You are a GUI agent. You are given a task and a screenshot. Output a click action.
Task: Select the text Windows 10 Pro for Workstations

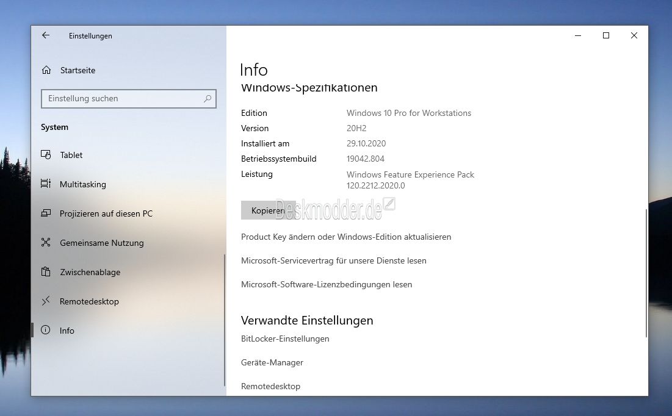409,113
